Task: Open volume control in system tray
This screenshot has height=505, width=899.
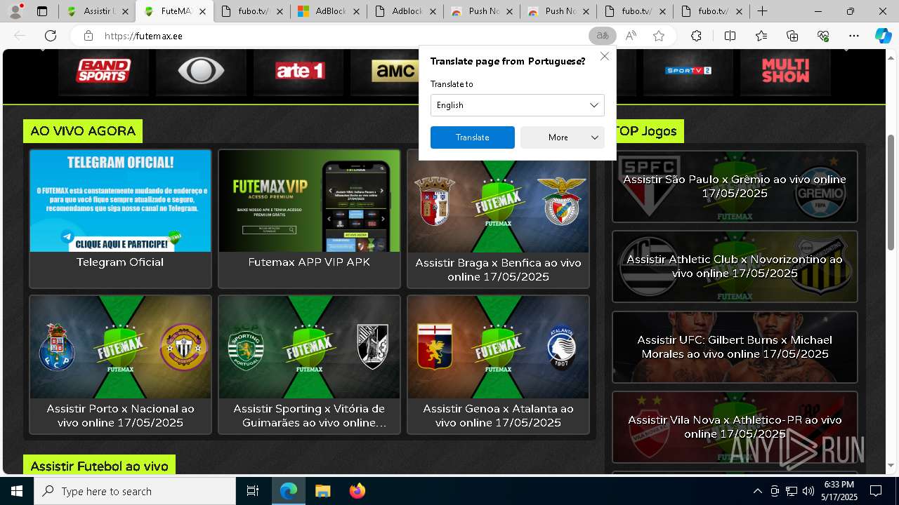Action: [808, 491]
